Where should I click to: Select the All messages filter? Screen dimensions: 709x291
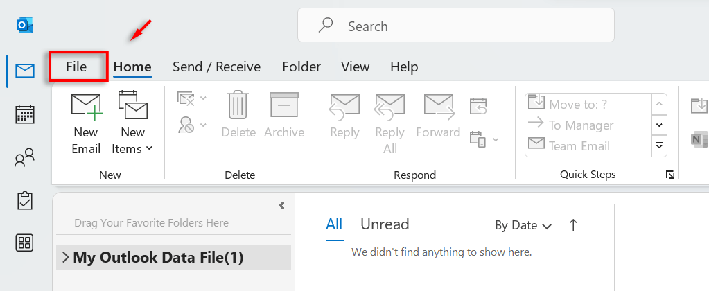point(334,224)
